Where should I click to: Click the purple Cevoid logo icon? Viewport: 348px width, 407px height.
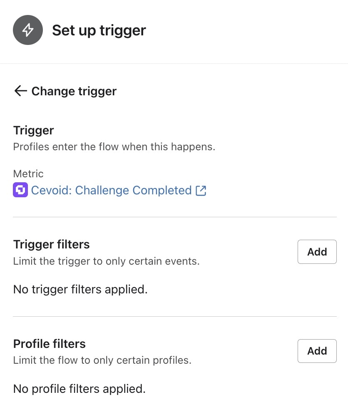20,190
